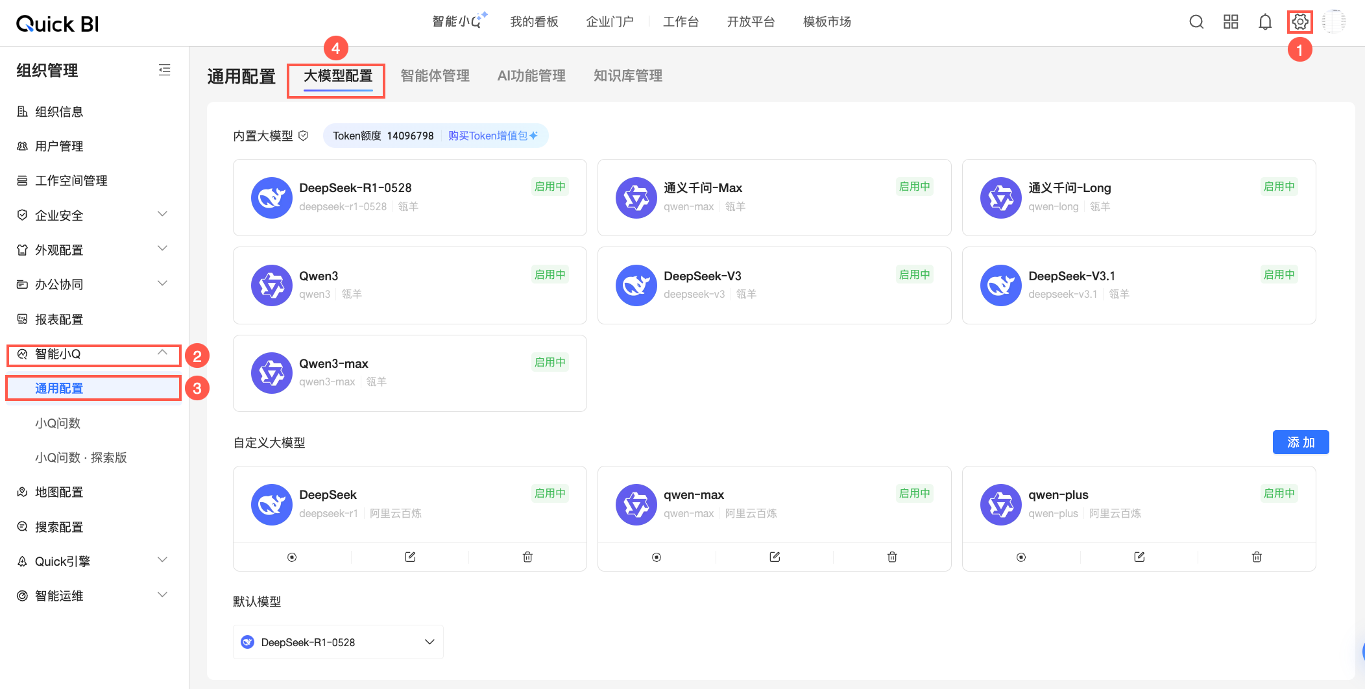Open 开放平台 in top navigation
Screen dimensions: 1365x689
coord(751,22)
